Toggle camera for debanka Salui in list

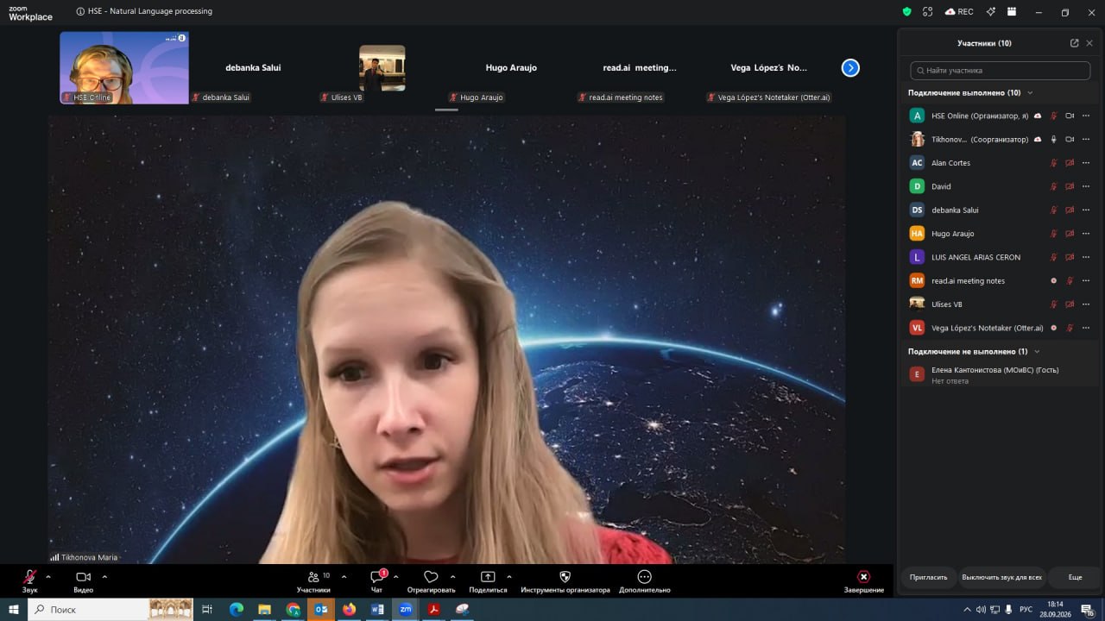coord(1070,210)
